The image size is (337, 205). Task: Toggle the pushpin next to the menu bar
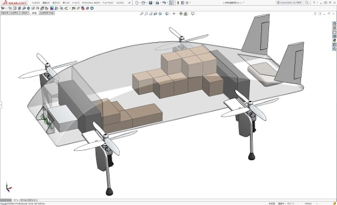tap(129, 3)
